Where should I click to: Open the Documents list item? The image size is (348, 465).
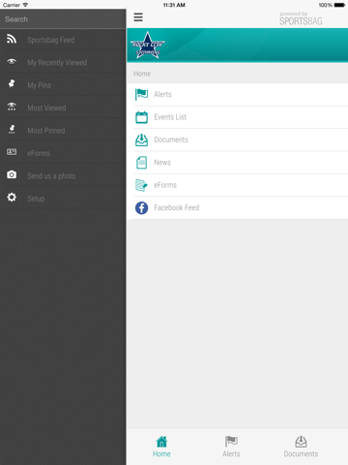[238, 139]
